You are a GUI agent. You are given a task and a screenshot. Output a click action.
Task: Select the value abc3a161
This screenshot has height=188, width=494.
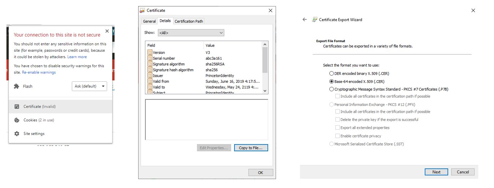[x=214, y=59]
